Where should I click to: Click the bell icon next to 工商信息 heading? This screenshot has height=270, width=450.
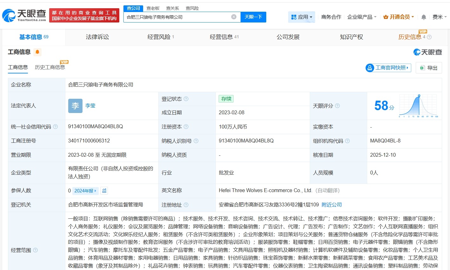click(x=37, y=52)
